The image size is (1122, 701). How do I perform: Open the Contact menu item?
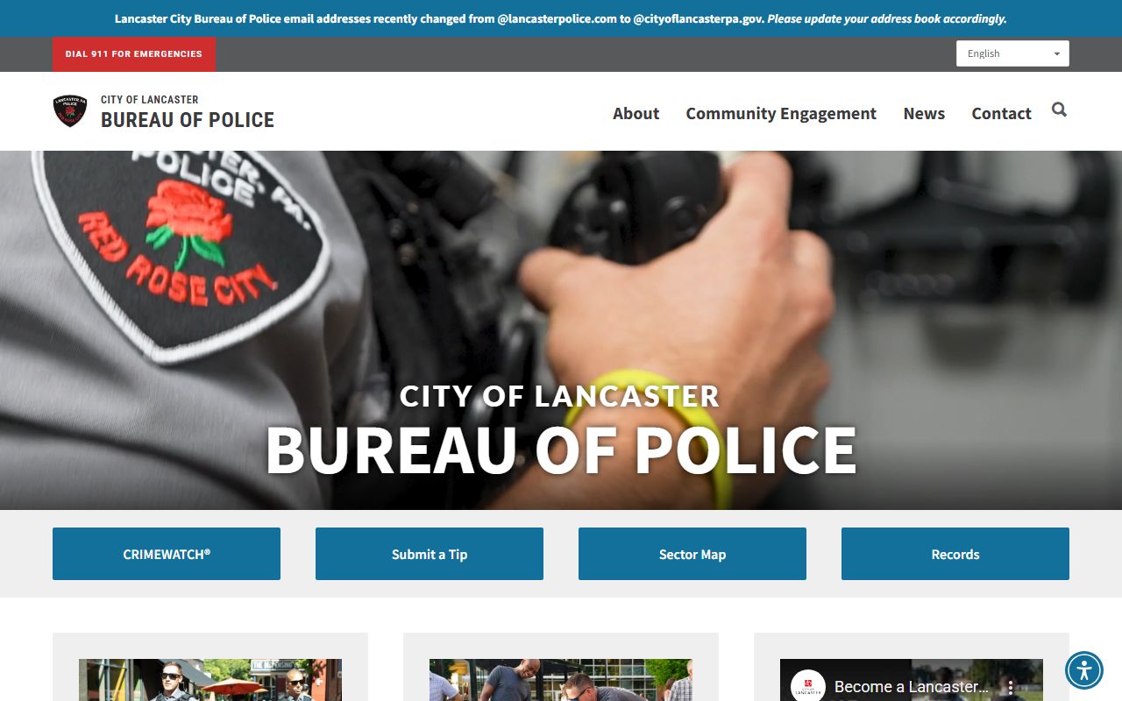(x=1001, y=113)
